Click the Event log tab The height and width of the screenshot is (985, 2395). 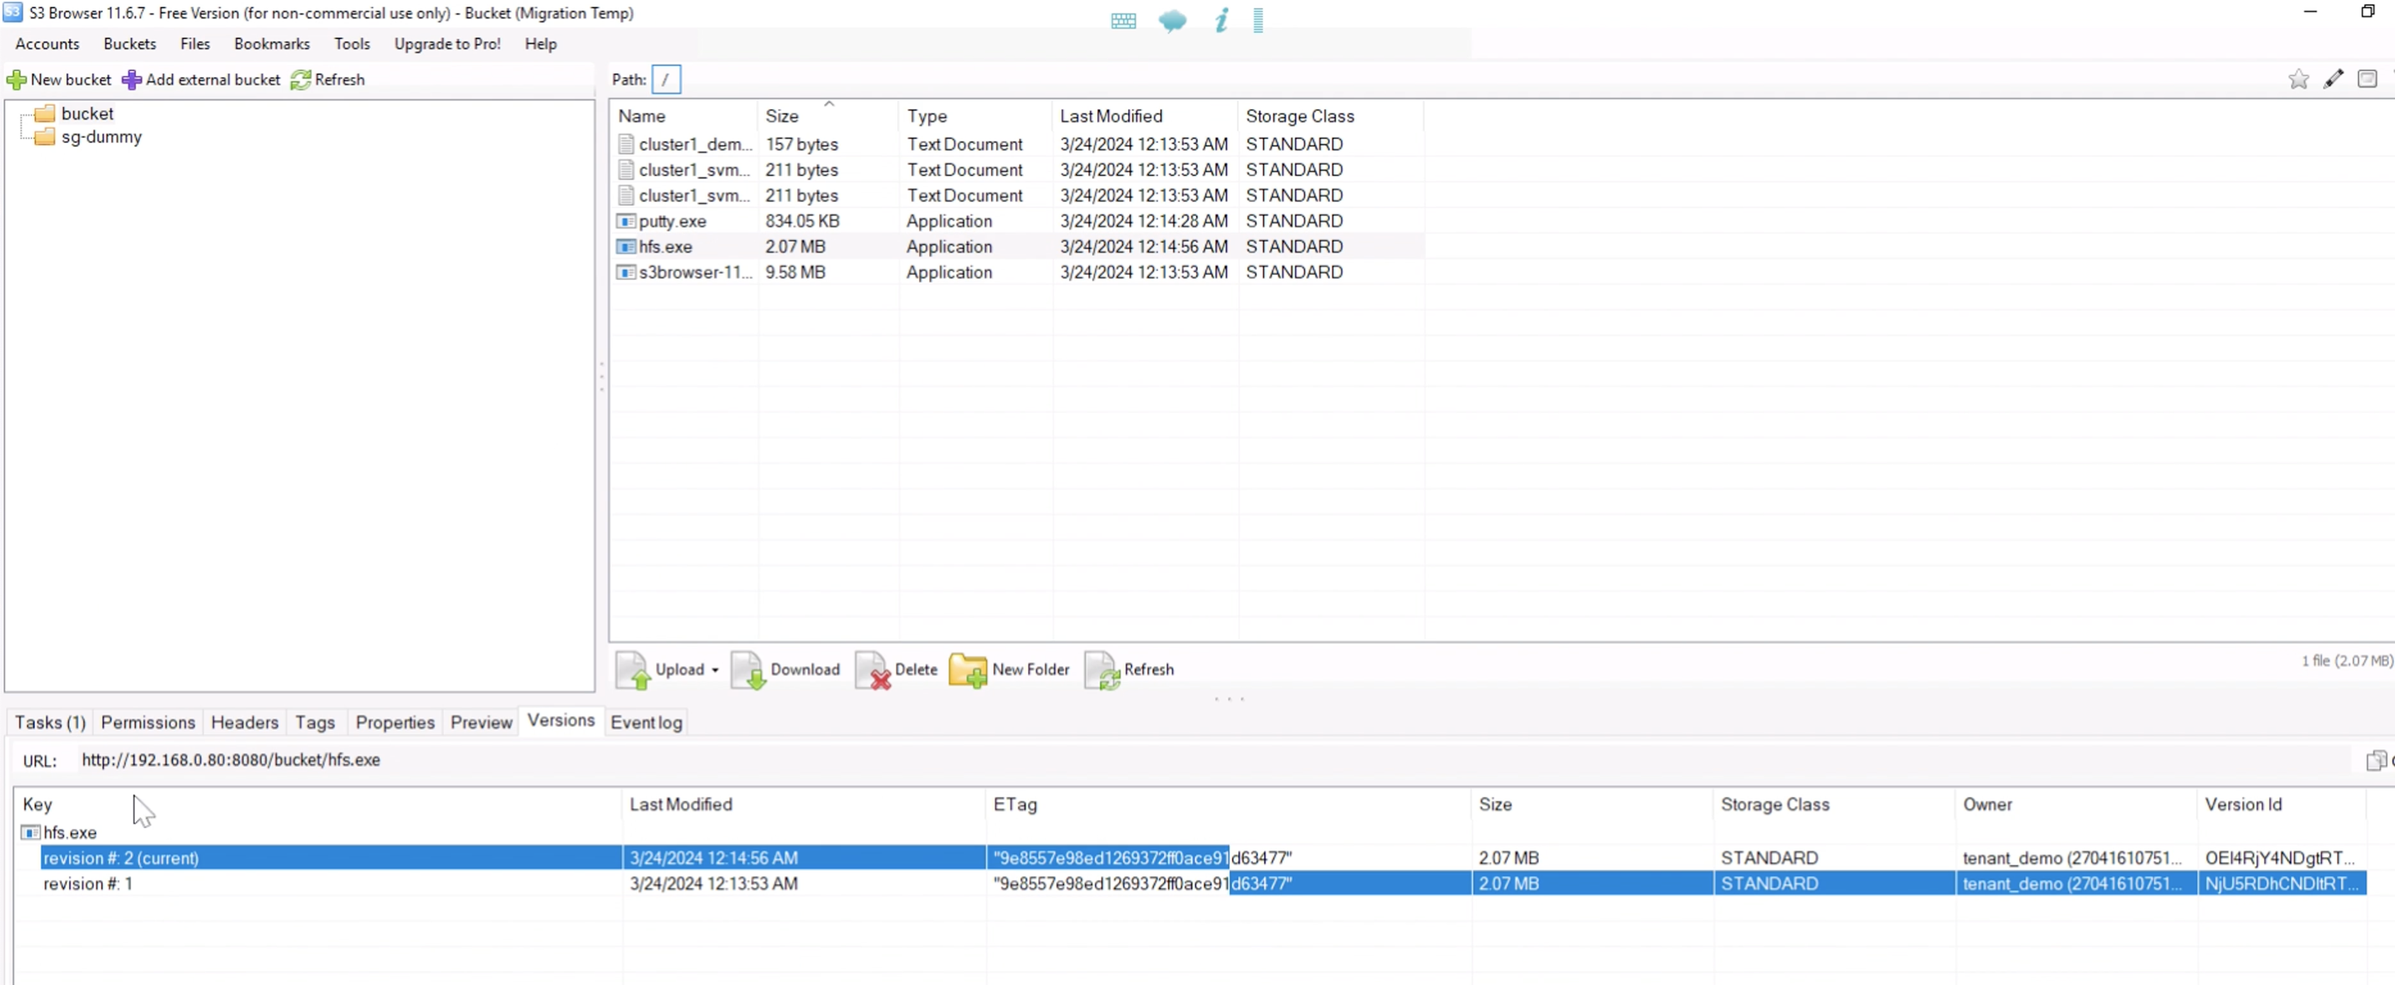644,722
